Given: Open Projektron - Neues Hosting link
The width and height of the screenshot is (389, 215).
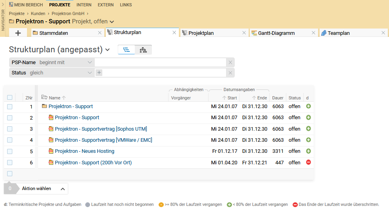Looking at the screenshot, I should point(84,151).
